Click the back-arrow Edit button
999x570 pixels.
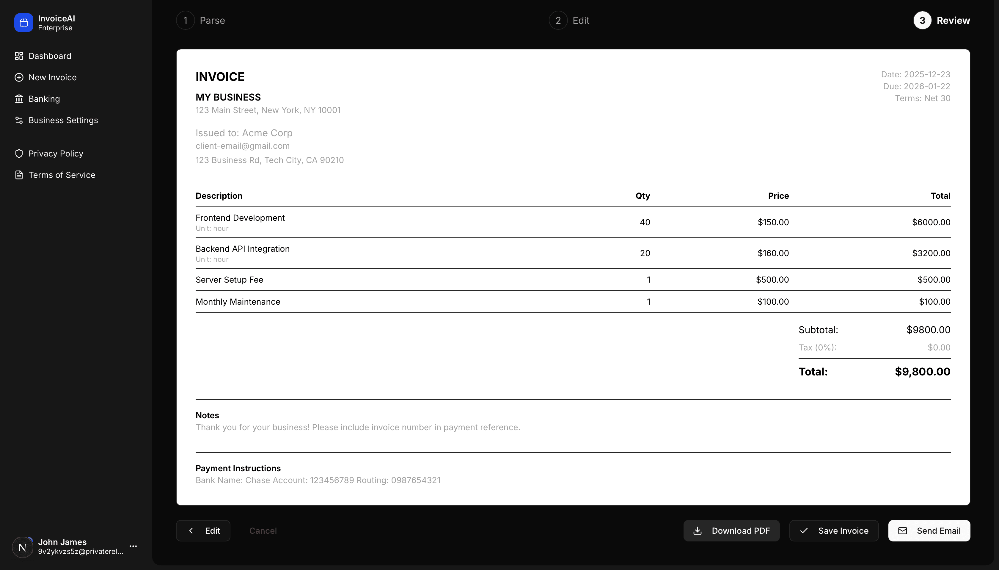pyautogui.click(x=202, y=530)
